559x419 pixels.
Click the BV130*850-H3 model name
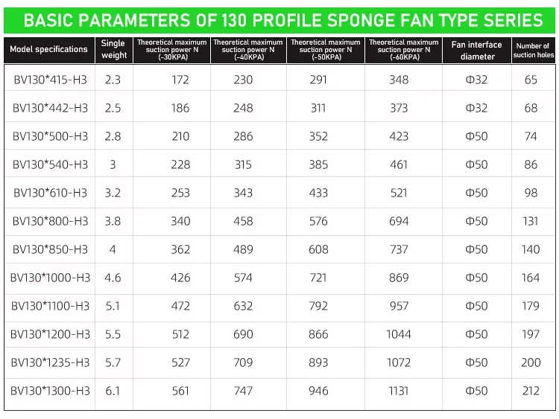tap(50, 249)
